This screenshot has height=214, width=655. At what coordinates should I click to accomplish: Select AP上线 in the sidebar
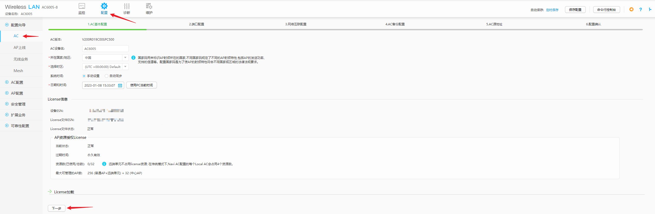(20, 48)
